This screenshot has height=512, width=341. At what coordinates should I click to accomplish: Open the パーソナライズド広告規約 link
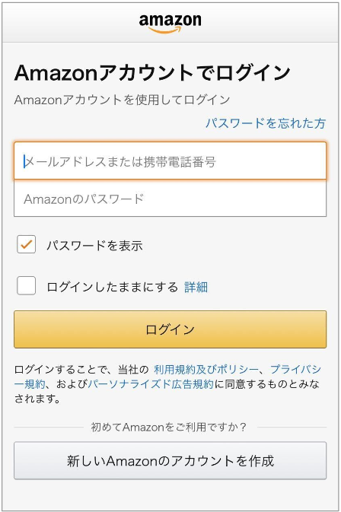tap(151, 383)
